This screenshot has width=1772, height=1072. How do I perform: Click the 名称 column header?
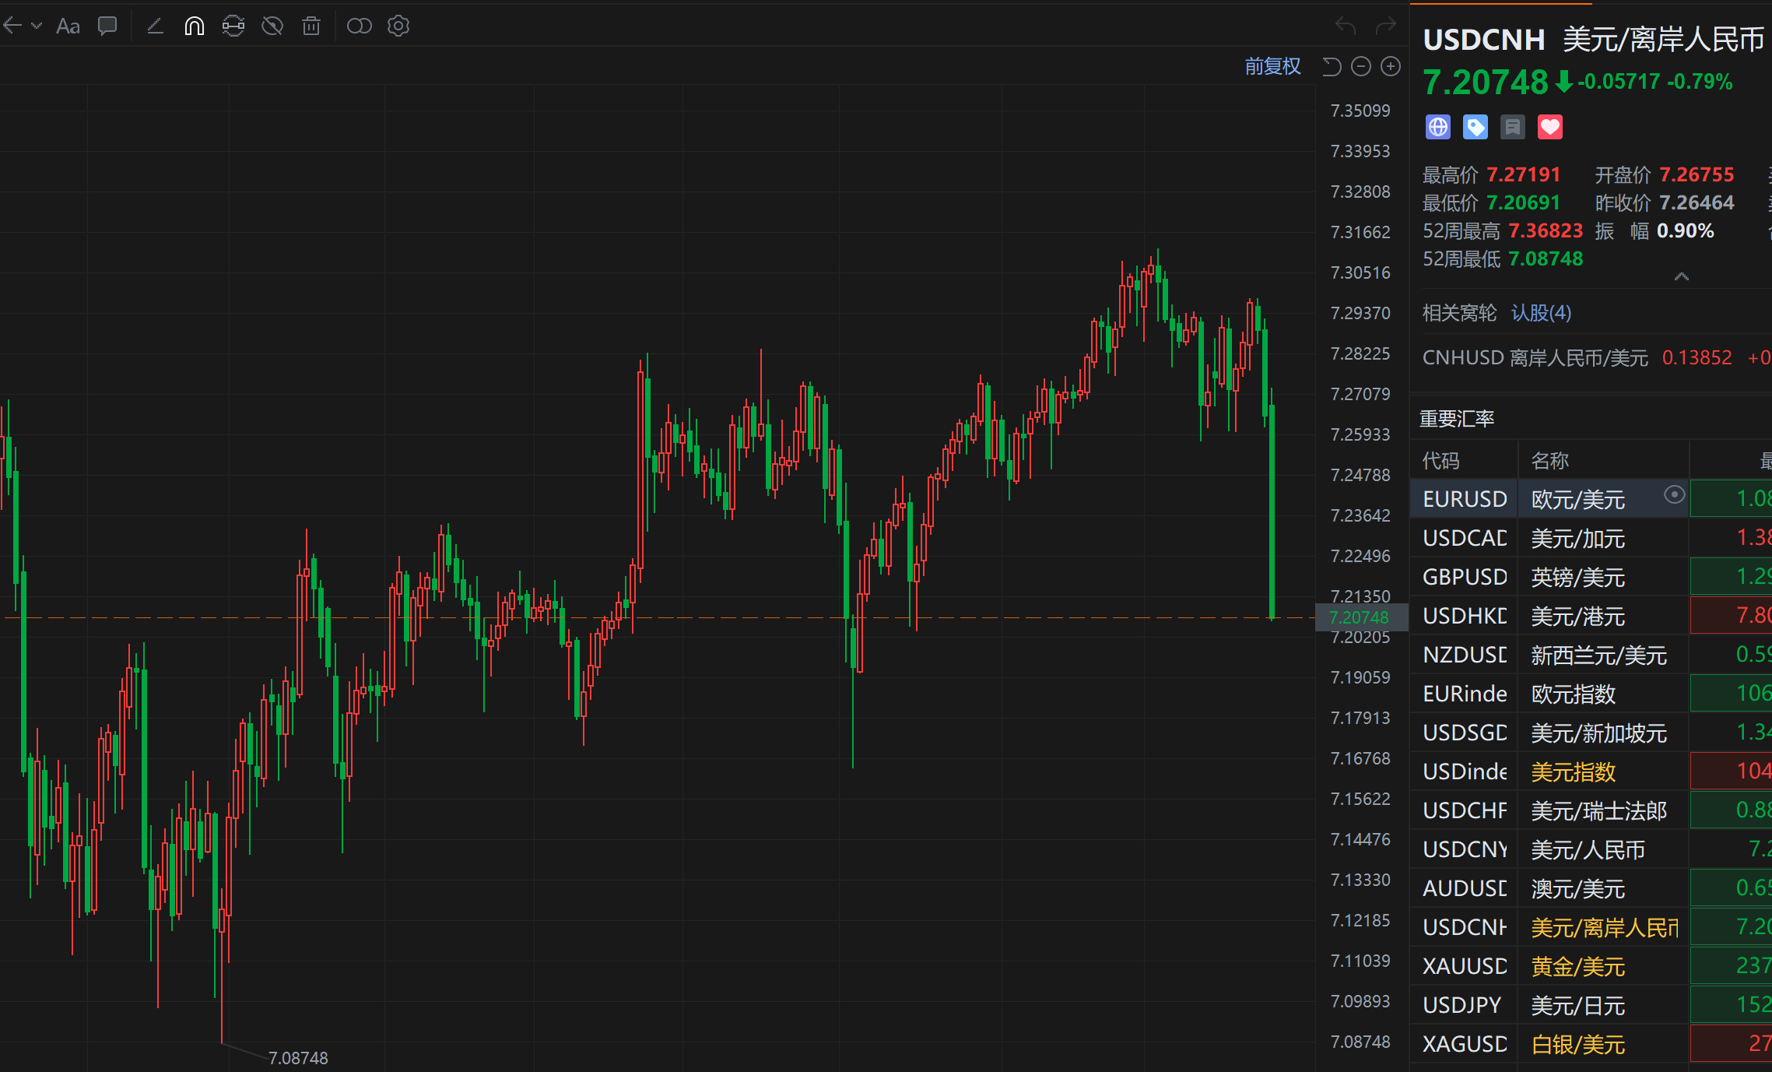1549,461
